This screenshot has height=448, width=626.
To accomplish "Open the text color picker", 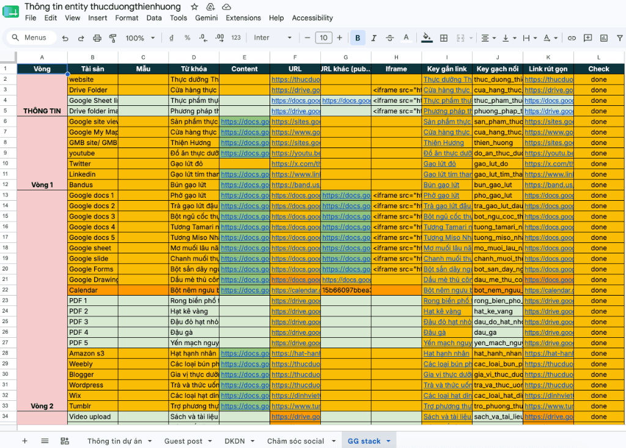I will (x=406, y=37).
